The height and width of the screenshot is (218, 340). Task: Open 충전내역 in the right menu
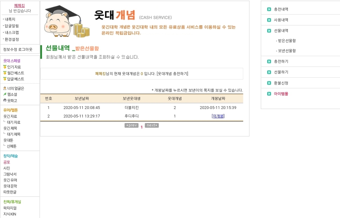[x=281, y=9]
